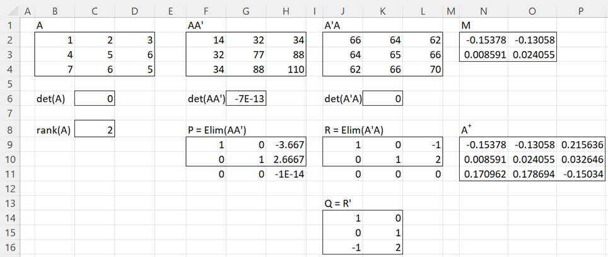Click the rank(A) value cell showing 2
Viewport: 608px width, 257px height.
(x=94, y=130)
